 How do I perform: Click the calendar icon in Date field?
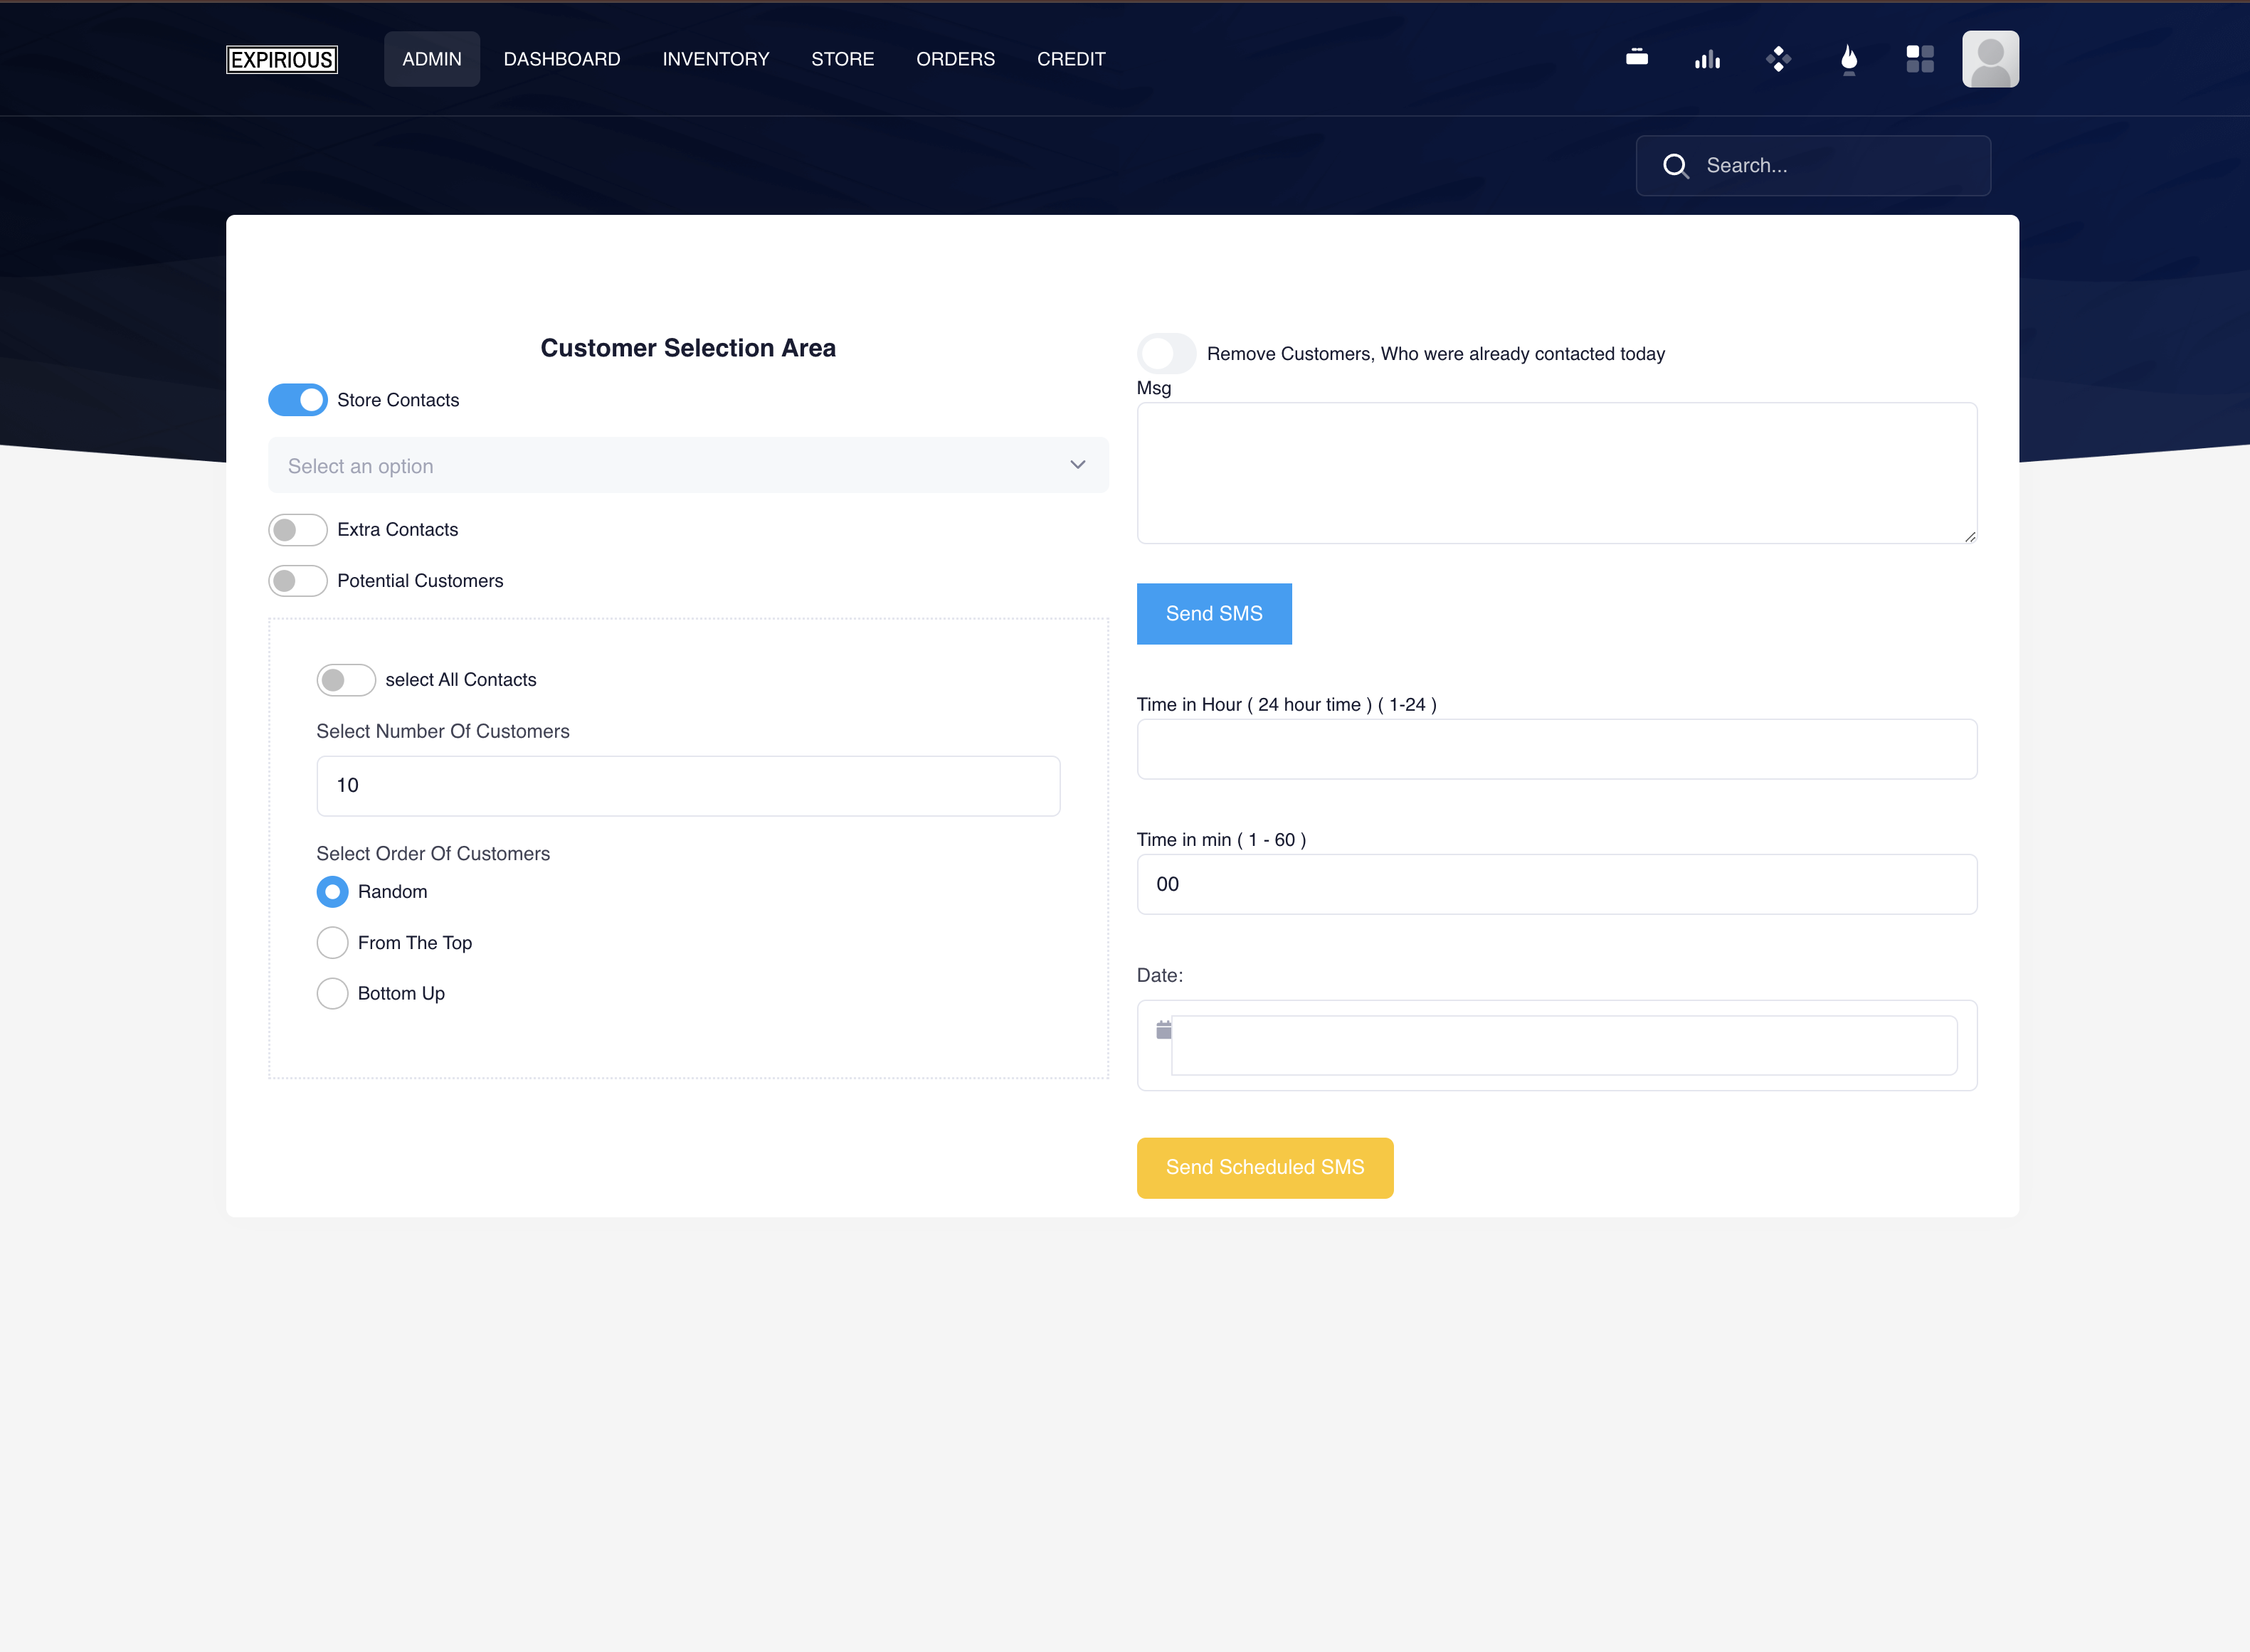[x=1164, y=1030]
